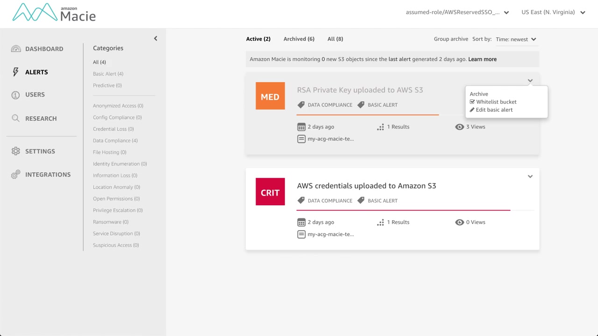Click the Group archive button
598x336 pixels.
click(451, 39)
